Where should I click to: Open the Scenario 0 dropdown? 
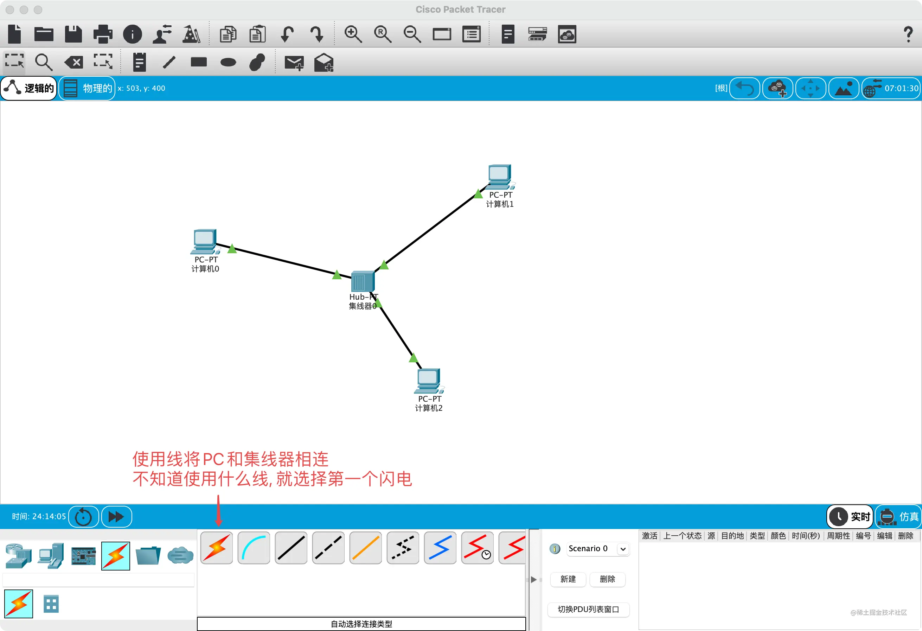point(598,548)
